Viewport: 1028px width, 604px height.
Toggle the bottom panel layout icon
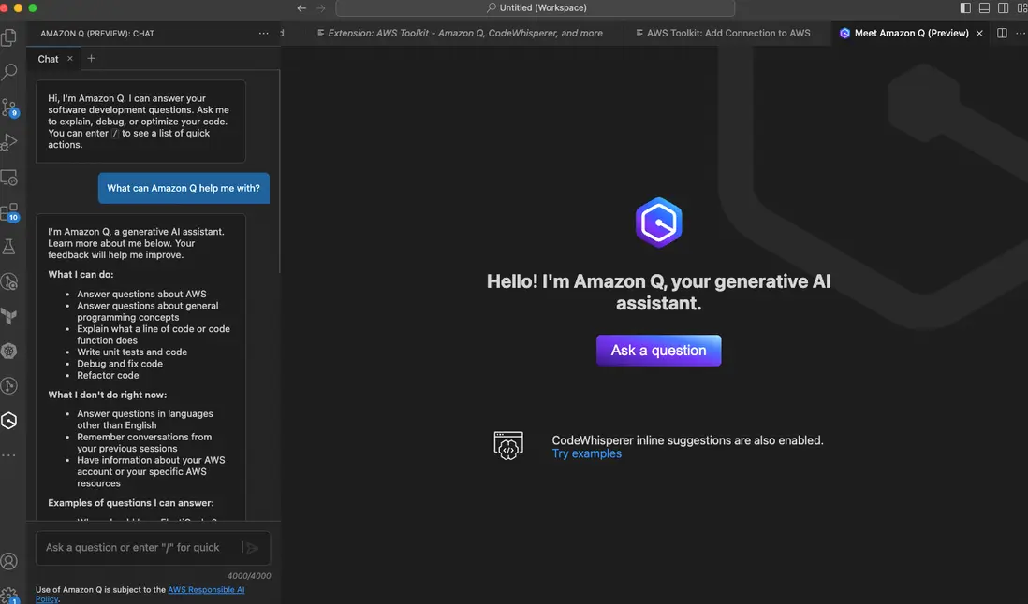click(984, 7)
